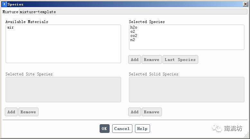
Task: Open Help for Species dialog
Action: pyautogui.click(x=142, y=129)
